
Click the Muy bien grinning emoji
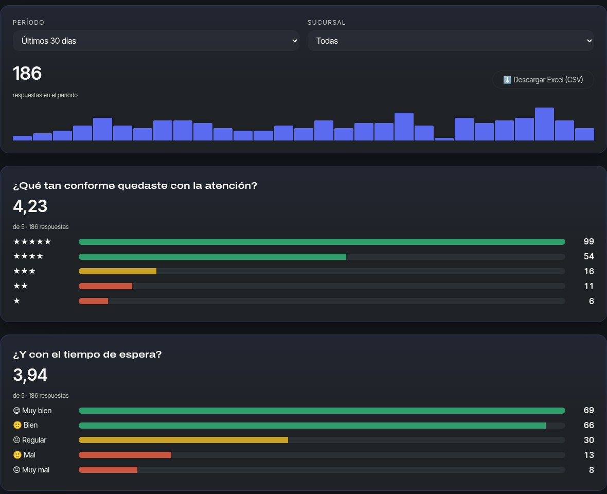[16, 410]
